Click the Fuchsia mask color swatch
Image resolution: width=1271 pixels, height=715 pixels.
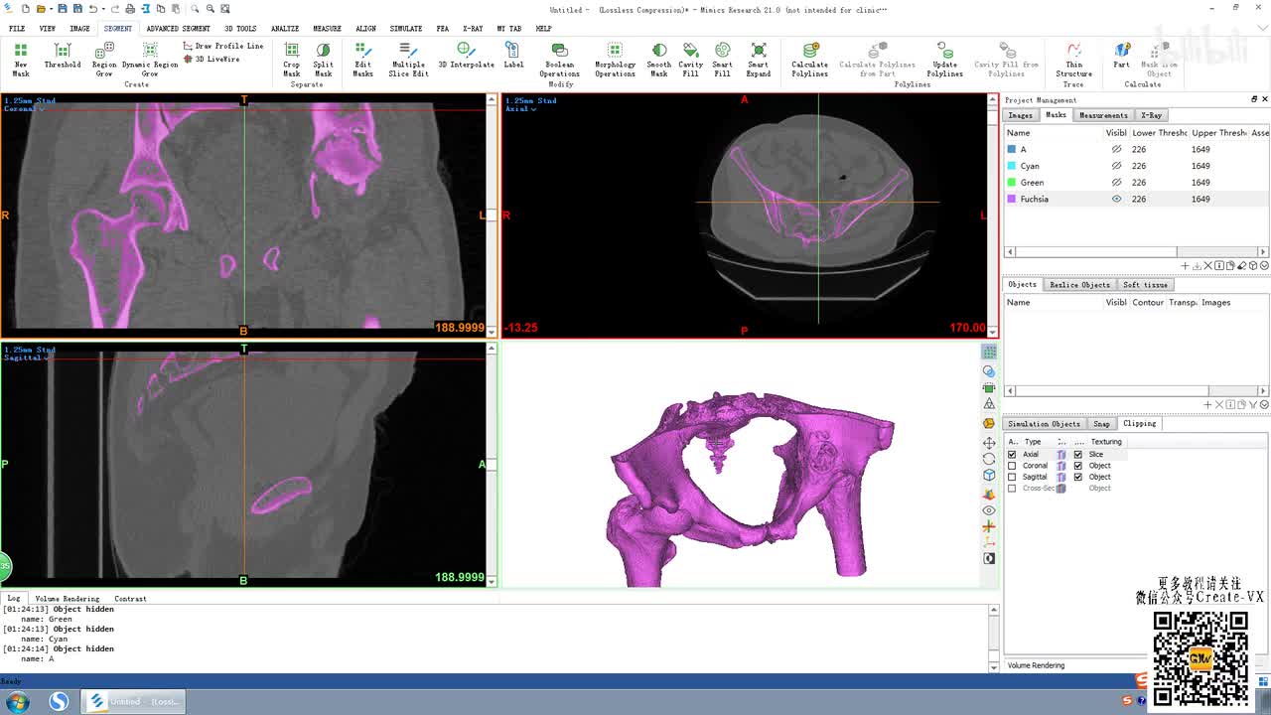pos(1012,199)
